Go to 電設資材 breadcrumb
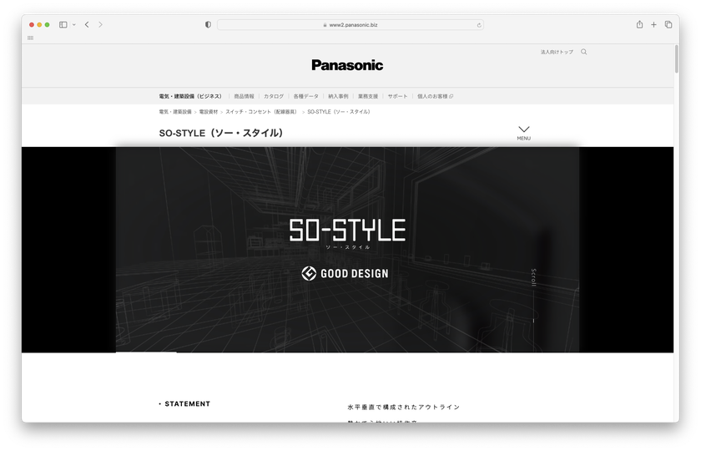701x451 pixels. pyautogui.click(x=209, y=112)
